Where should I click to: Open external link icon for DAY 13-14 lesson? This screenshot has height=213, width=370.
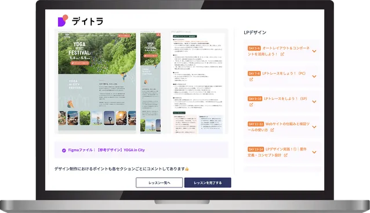coord(285,155)
